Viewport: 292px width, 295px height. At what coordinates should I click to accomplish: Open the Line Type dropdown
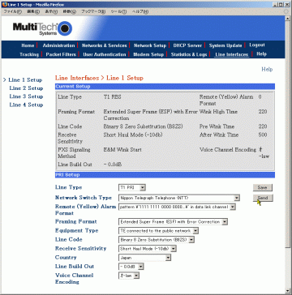[x=132, y=187]
